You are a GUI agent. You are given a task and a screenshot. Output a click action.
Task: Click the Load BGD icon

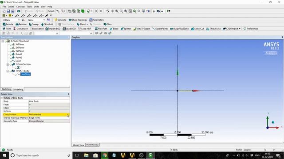click(69, 29)
